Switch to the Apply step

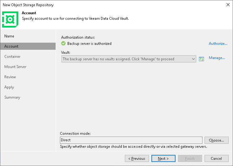(9, 87)
